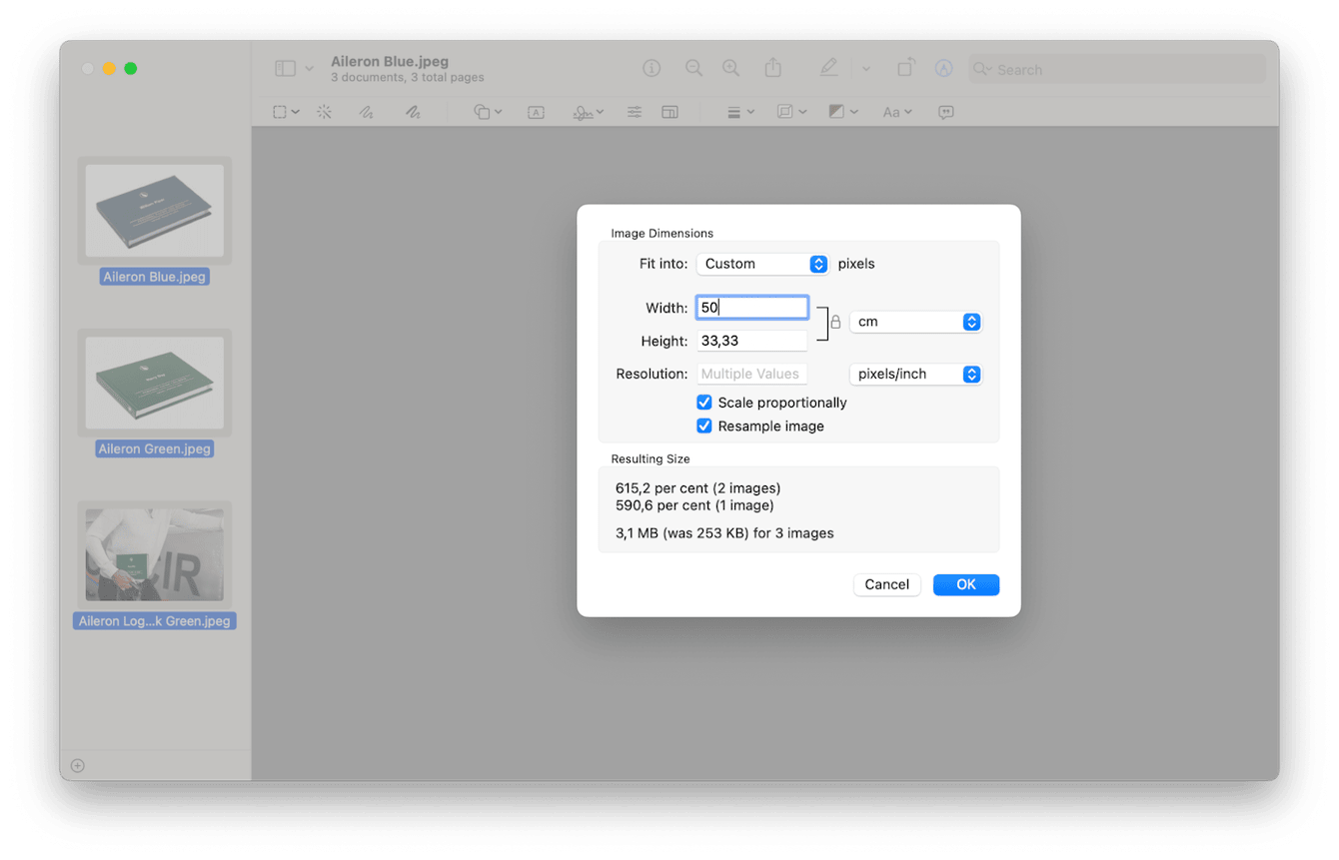Screen dimensions: 1339x860
Task: Uncheck the Scale proportionally checkbox
Action: (x=704, y=403)
